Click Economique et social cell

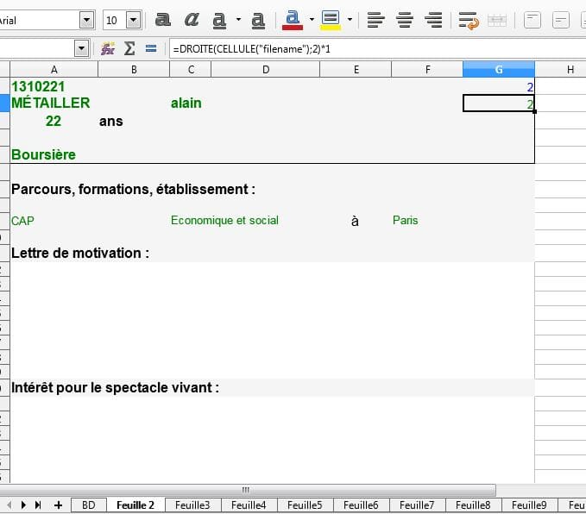[224, 221]
